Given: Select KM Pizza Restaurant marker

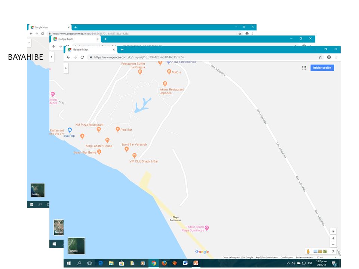Looking at the screenshot, I should (x=99, y=130).
